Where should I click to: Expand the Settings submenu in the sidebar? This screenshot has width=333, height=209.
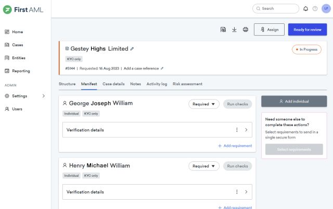(x=44, y=96)
